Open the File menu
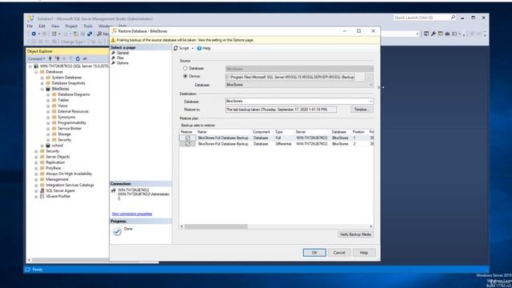This screenshot has height=288, width=512. 30,26
